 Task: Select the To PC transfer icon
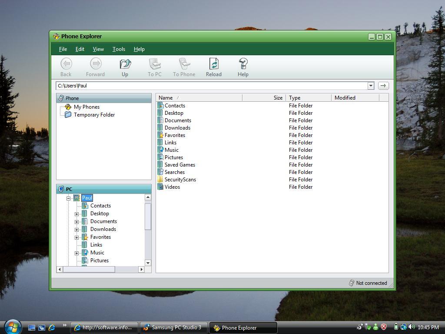[154, 66]
